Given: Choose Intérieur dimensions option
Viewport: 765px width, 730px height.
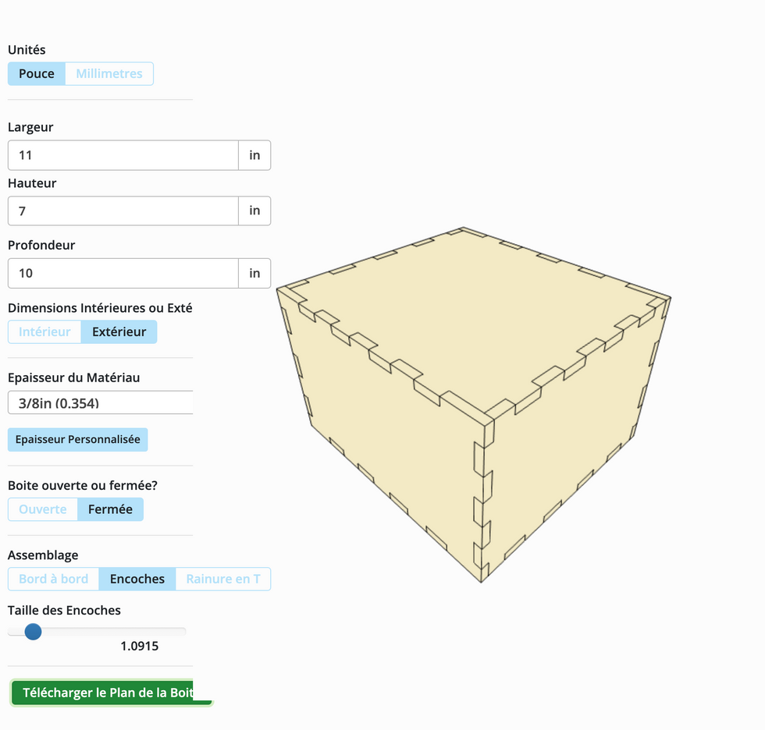Looking at the screenshot, I should coord(44,332).
